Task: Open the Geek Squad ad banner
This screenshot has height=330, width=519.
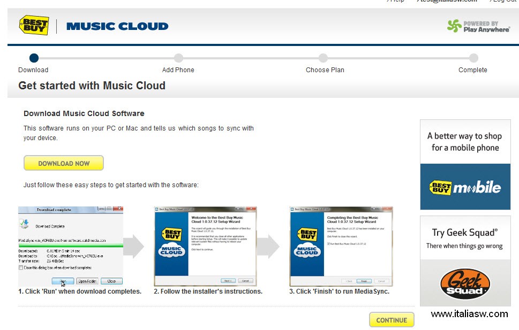Action: tap(465, 261)
